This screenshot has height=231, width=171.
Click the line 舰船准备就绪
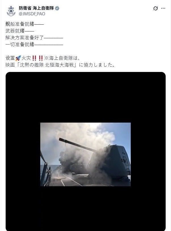tap(25, 24)
